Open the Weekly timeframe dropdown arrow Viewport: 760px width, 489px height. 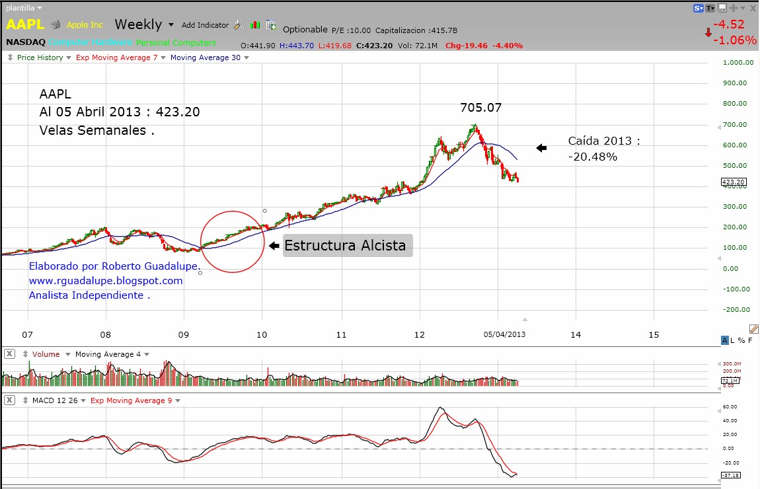pyautogui.click(x=171, y=24)
